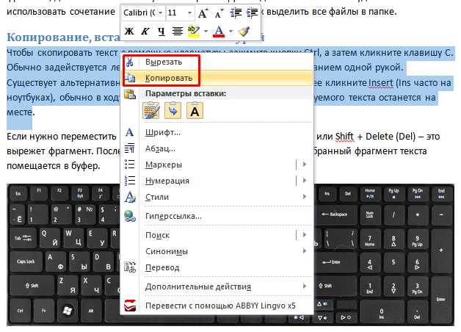Apply bullets via Маркеры
The height and width of the screenshot is (332, 461).
tap(208, 165)
